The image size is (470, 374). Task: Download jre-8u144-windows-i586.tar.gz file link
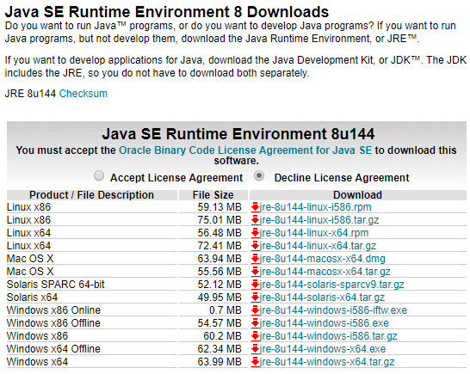(329, 335)
